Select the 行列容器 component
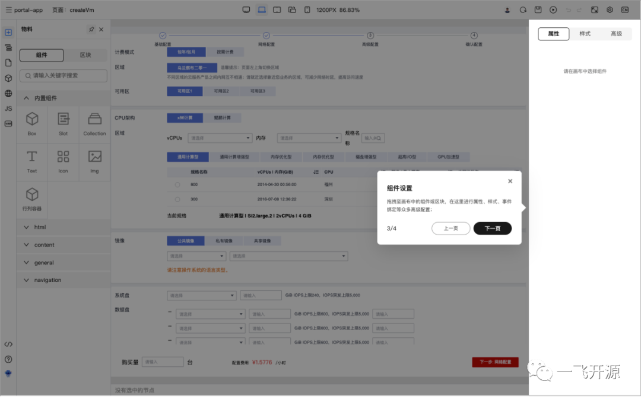The image size is (641, 400). [x=32, y=199]
